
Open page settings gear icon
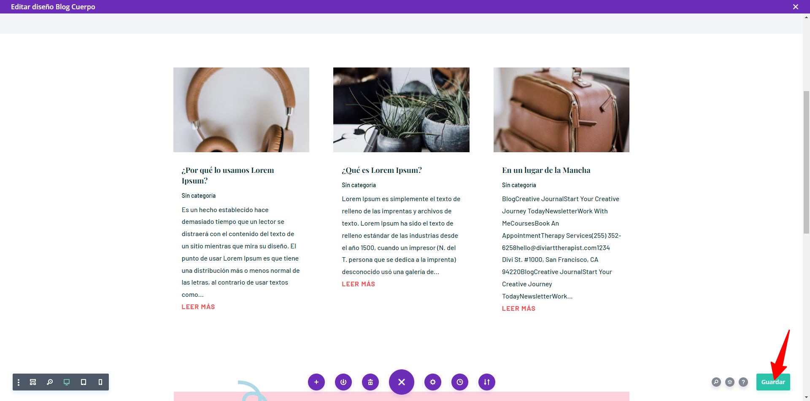click(x=433, y=382)
